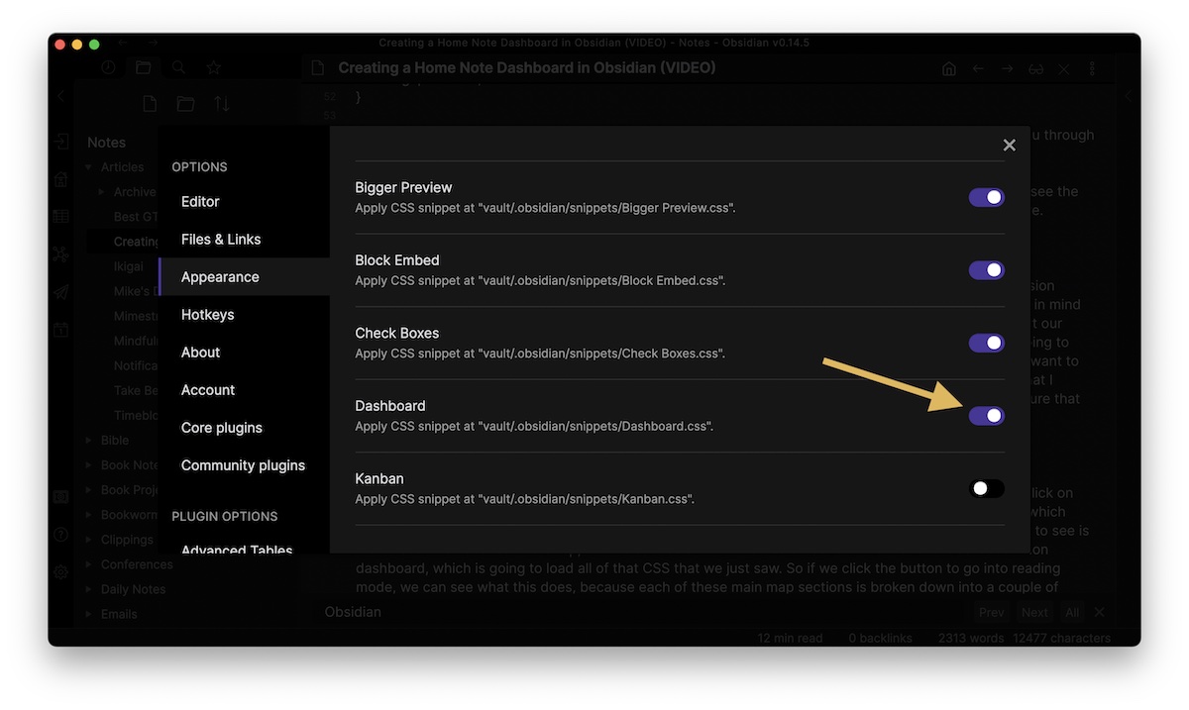This screenshot has width=1189, height=710.
Task: Open the recent files clock tab
Action: pyautogui.click(x=108, y=67)
